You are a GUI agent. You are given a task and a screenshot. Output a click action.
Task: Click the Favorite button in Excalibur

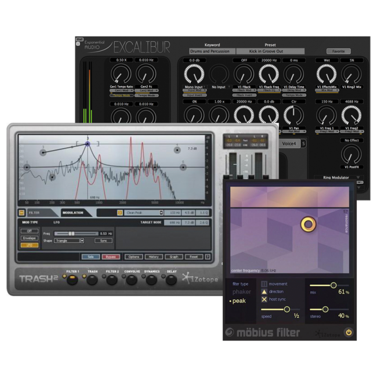(x=338, y=52)
